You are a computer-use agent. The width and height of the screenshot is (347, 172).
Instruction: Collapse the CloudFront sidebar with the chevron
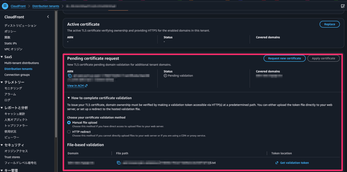point(48,17)
